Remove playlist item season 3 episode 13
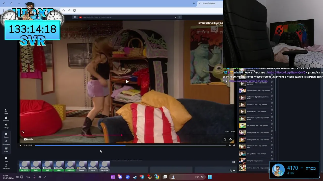The height and width of the screenshot is (181, 323). (x=272, y=120)
